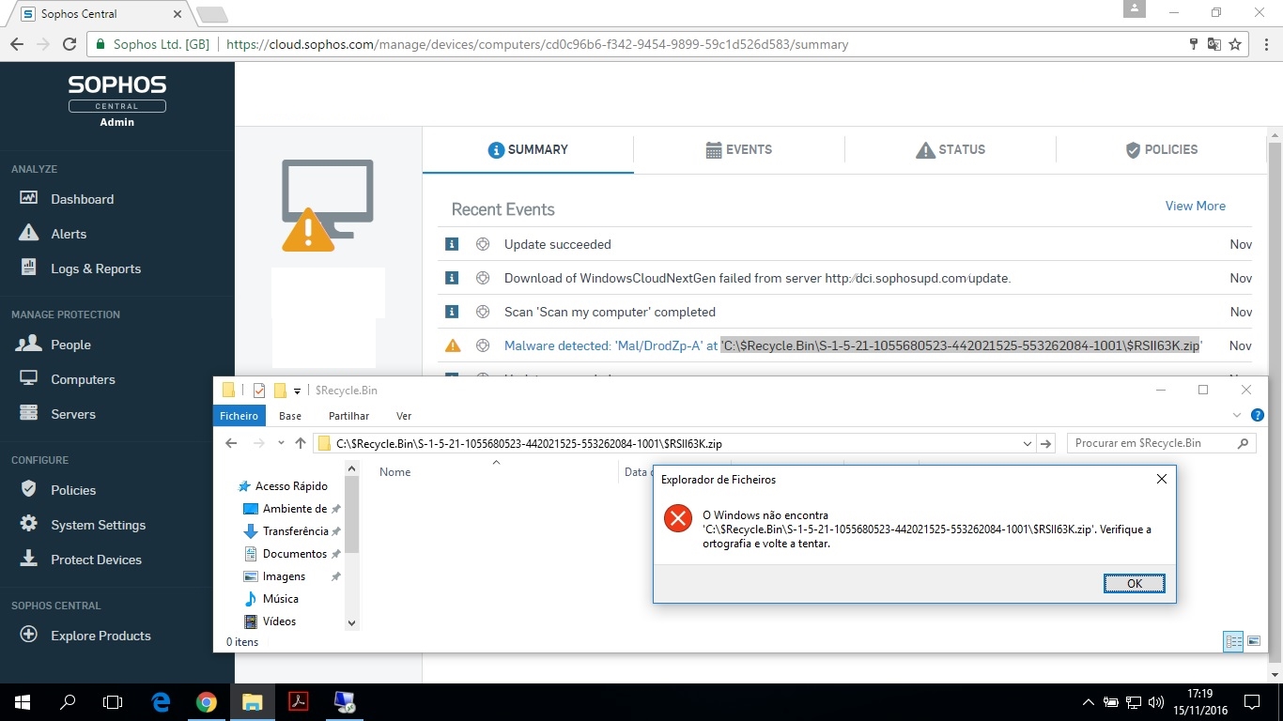Launch Microsoft Edge from the taskbar
Image resolution: width=1283 pixels, height=721 pixels.
(x=161, y=702)
